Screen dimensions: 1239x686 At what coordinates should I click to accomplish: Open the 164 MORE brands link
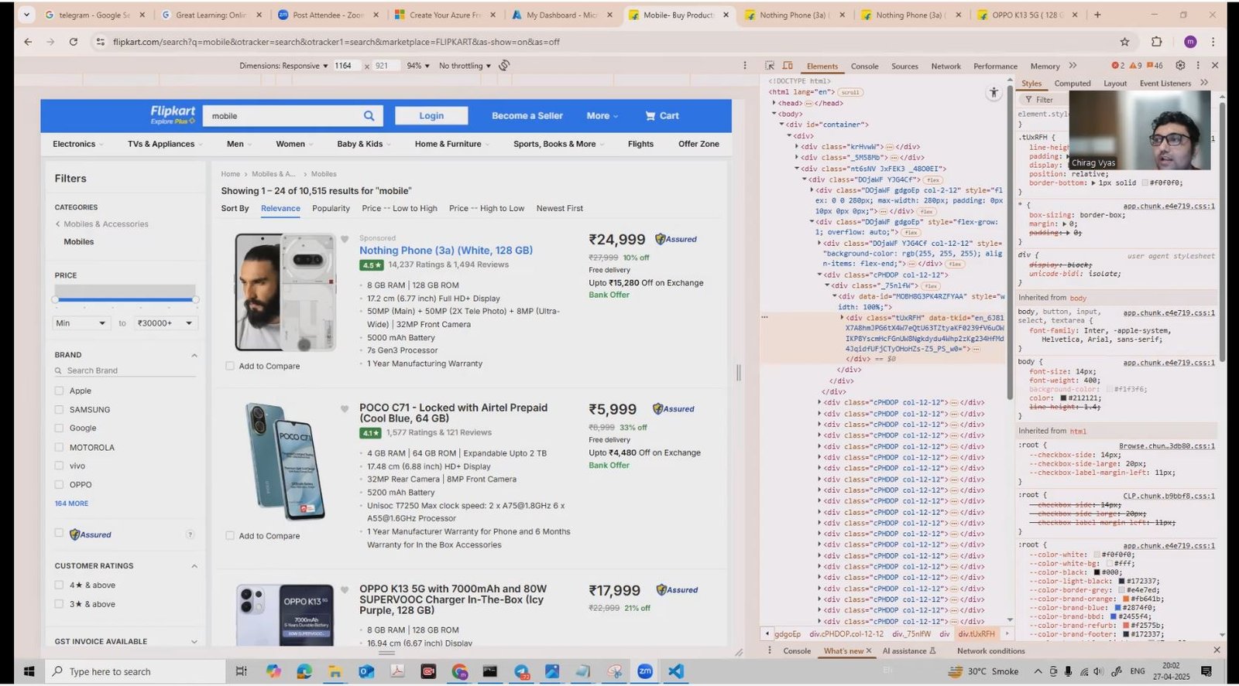pos(71,503)
